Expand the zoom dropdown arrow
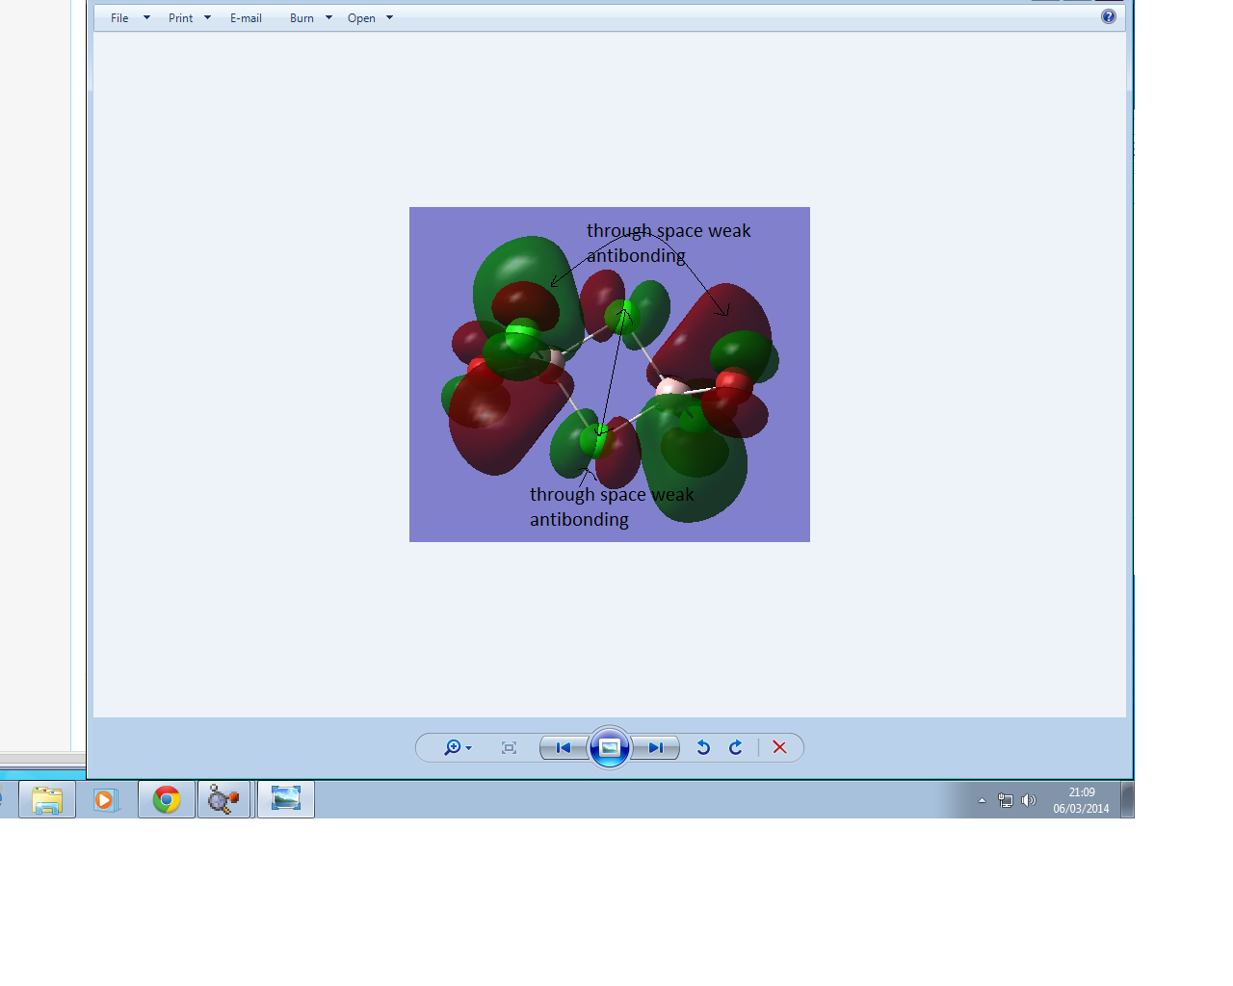Image resolution: width=1233 pixels, height=986 pixels. click(469, 748)
